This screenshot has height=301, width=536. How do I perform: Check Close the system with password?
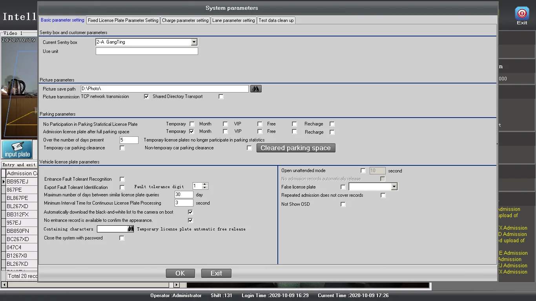click(x=122, y=238)
